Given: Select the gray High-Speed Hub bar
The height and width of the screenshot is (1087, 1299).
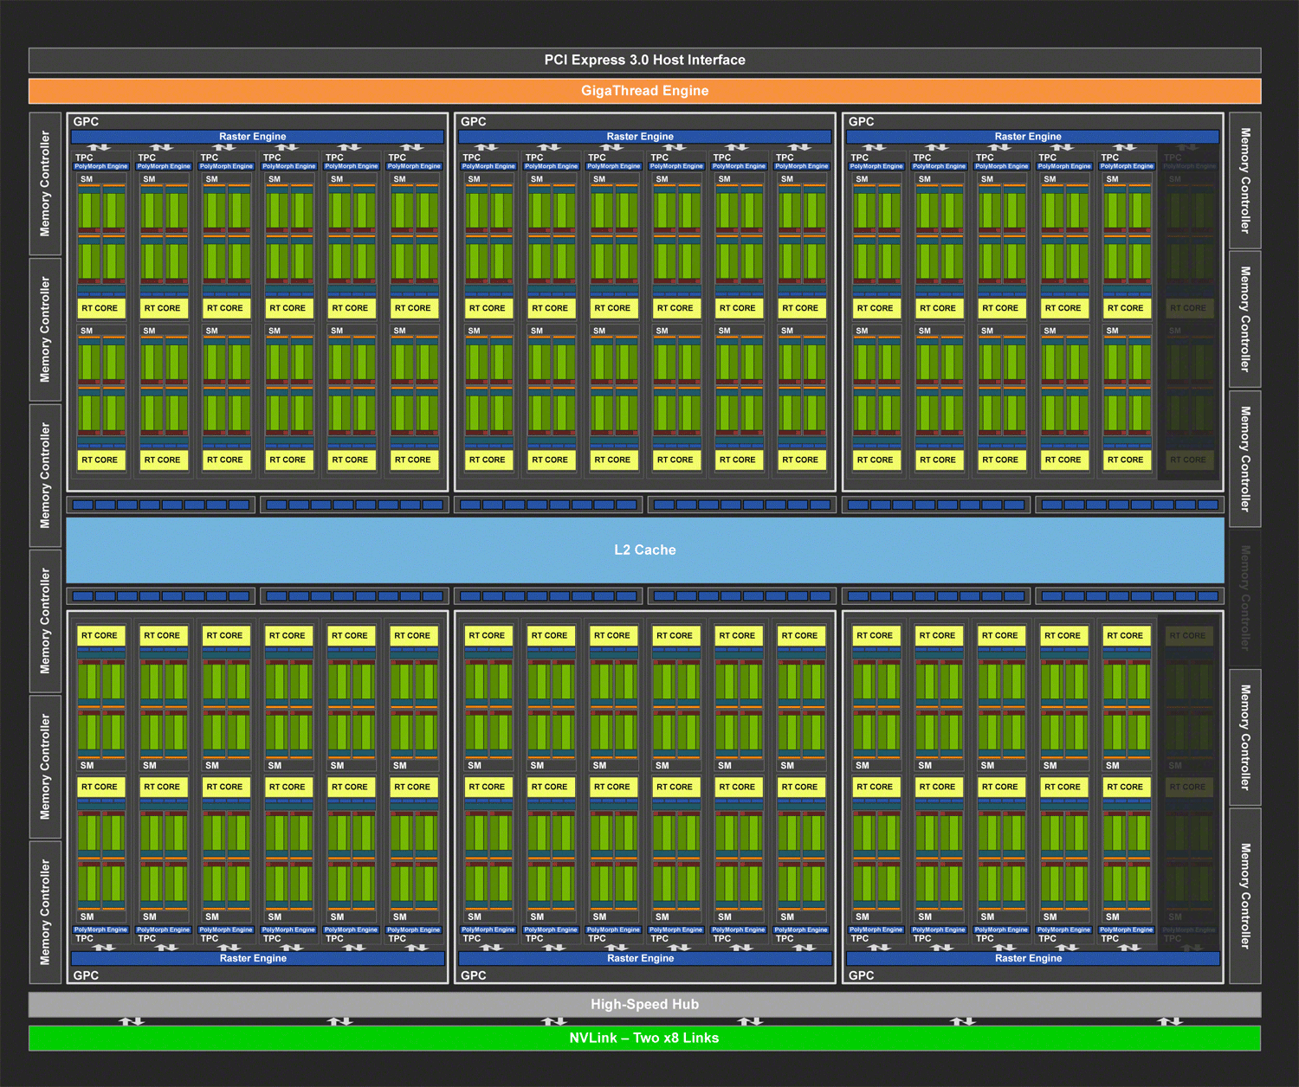Looking at the screenshot, I should (x=644, y=1004).
